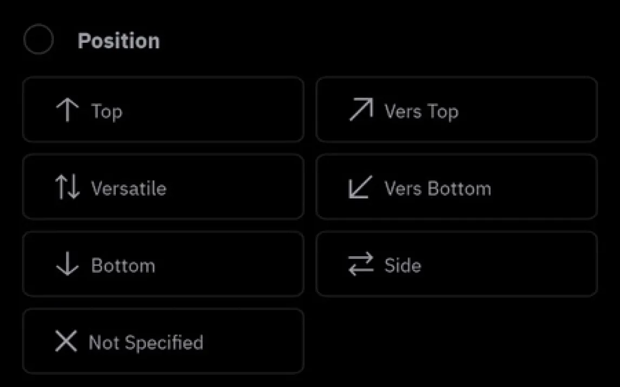Select the Position heading text
The height and width of the screenshot is (387, 620).
(118, 41)
